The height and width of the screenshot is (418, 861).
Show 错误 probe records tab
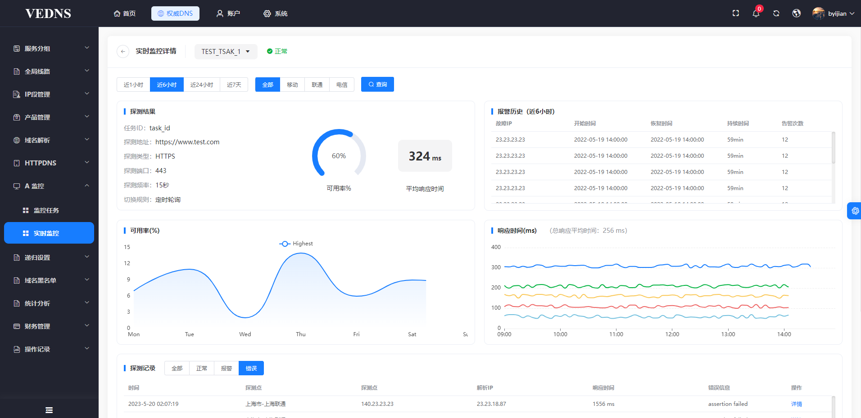[251, 368]
